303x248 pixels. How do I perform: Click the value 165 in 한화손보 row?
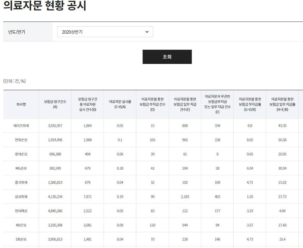[153, 140]
